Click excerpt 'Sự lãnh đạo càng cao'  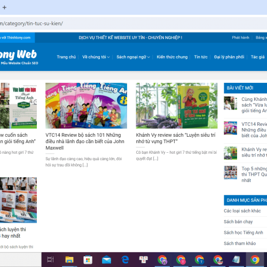(x=84, y=162)
